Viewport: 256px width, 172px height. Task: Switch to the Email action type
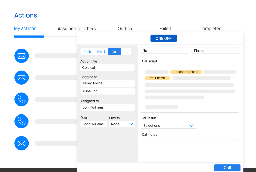[101, 51]
